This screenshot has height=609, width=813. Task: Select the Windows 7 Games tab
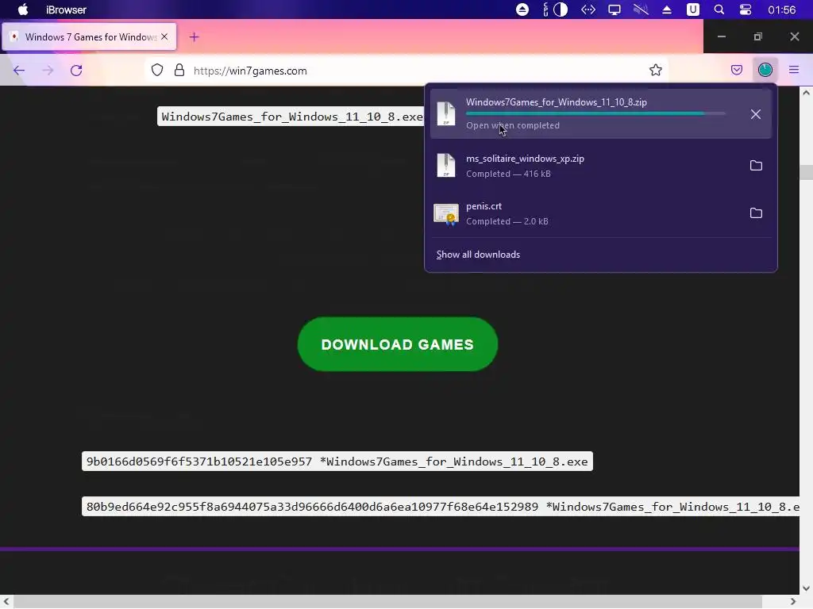pos(89,36)
